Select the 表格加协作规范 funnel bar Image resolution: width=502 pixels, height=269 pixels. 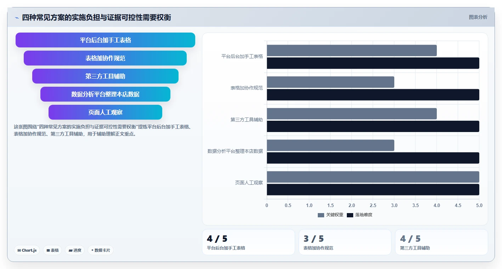[105, 58]
